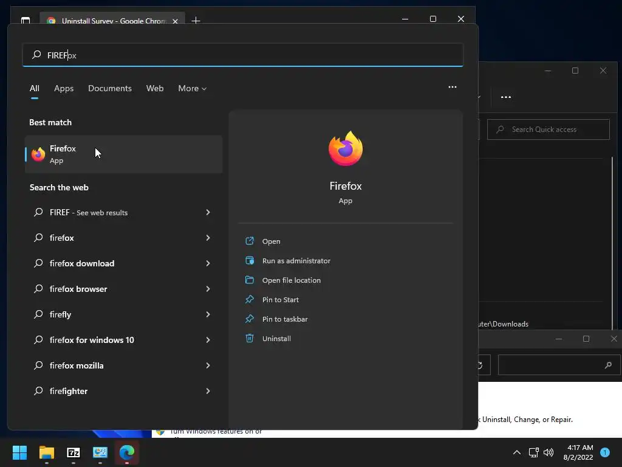
Task: Open Control Panel taskbar icon
Action: [x=100, y=452]
